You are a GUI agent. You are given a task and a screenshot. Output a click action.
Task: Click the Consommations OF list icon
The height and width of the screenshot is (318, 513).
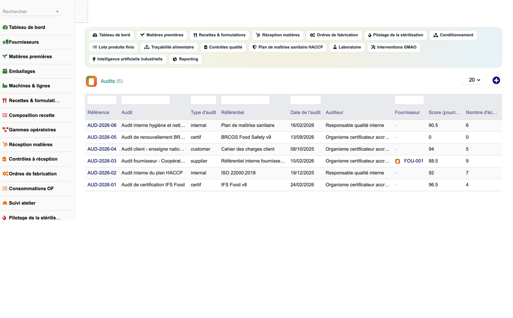tap(5, 188)
